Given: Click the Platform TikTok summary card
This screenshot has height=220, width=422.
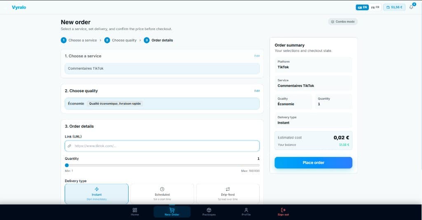Looking at the screenshot, I should pyautogui.click(x=313, y=65).
